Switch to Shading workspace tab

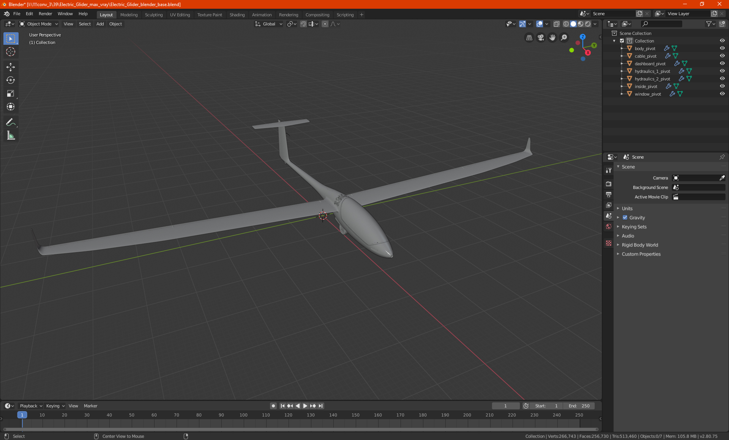237,15
